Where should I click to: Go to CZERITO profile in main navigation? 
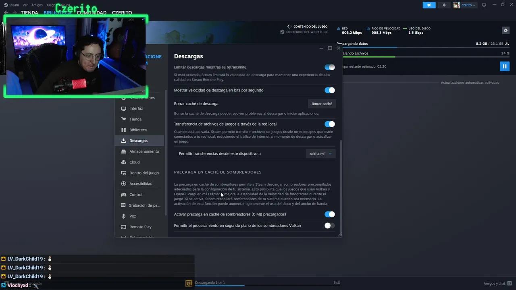[x=122, y=13]
